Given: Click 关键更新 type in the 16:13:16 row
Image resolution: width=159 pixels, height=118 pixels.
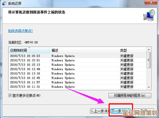Looking at the screenshot, I should click(x=127, y=73).
